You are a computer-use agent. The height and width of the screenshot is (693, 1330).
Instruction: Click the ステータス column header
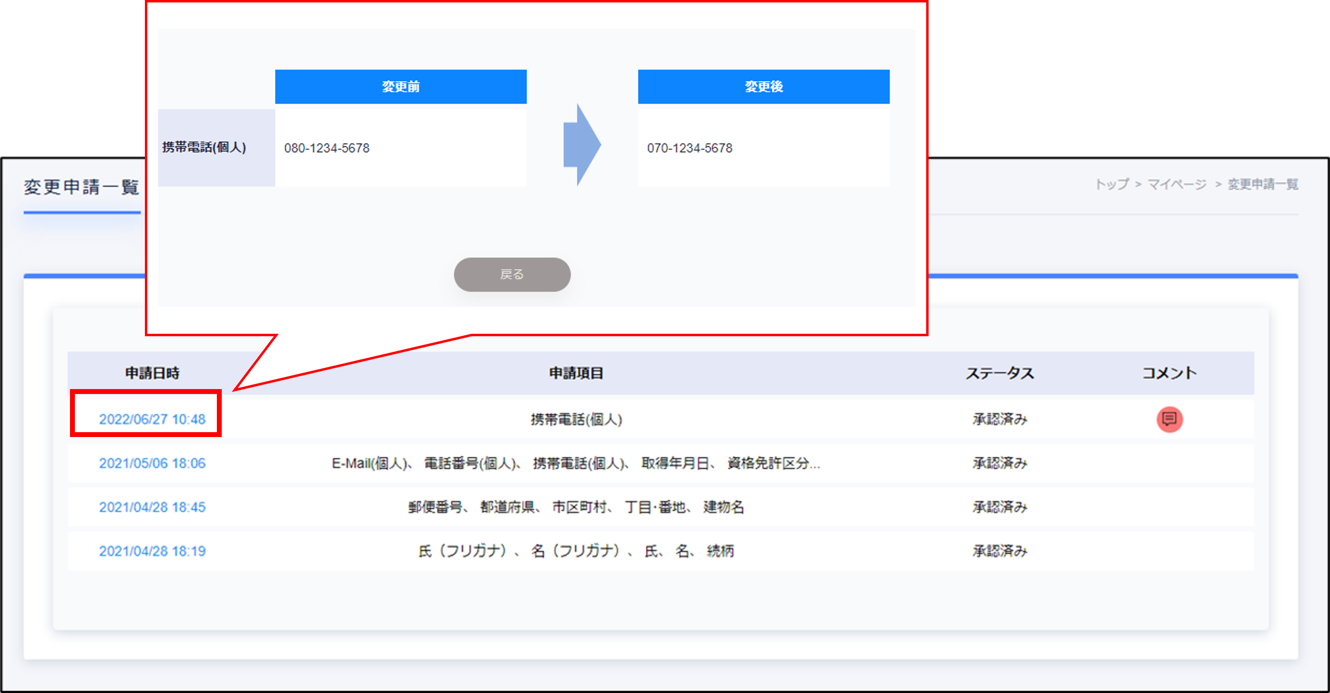click(1000, 373)
